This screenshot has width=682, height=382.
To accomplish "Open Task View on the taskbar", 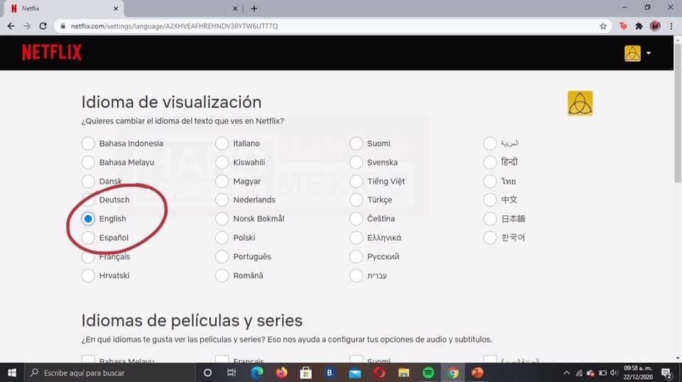I will [x=232, y=373].
